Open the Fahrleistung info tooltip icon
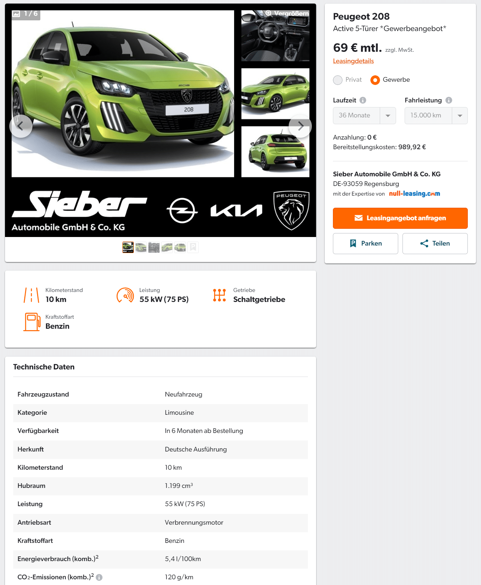This screenshot has height=585, width=481. pos(449,100)
